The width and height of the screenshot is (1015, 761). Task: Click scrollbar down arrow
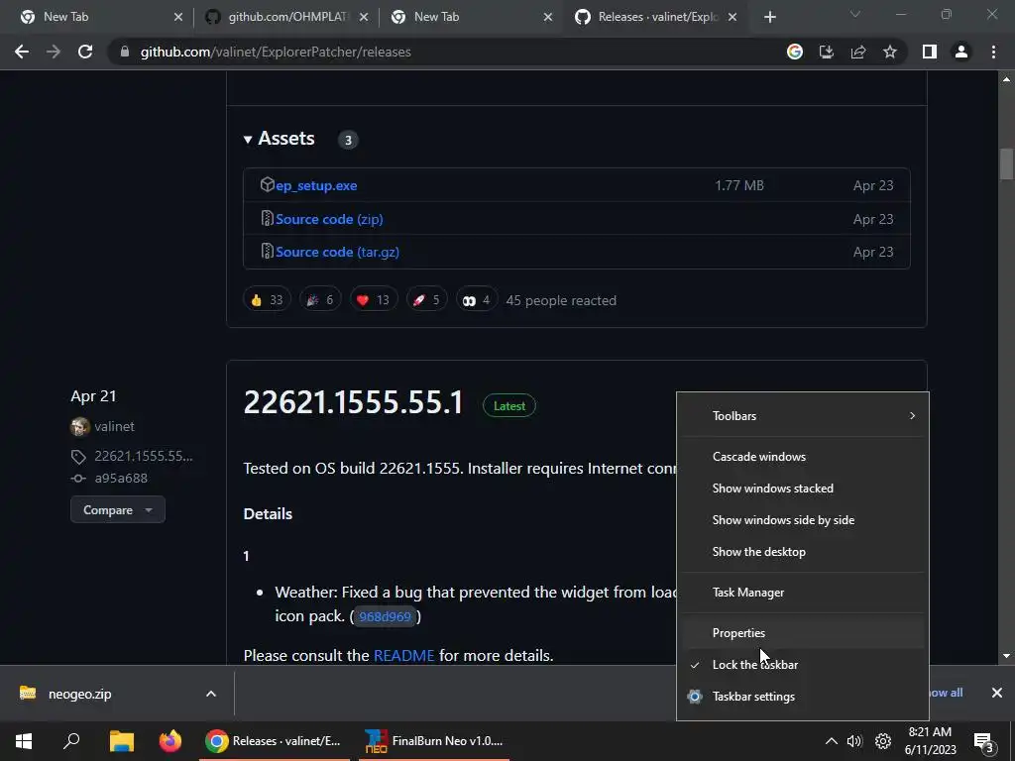1006,656
